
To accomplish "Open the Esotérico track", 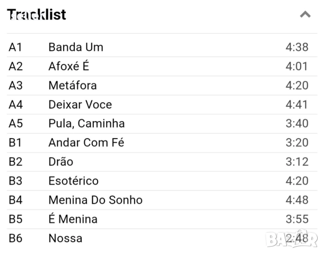I will 73,180.
